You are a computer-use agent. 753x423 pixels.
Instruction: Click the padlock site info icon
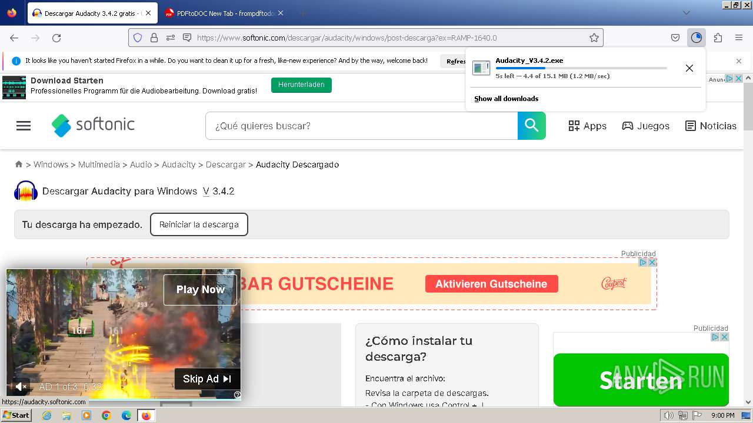(x=154, y=38)
